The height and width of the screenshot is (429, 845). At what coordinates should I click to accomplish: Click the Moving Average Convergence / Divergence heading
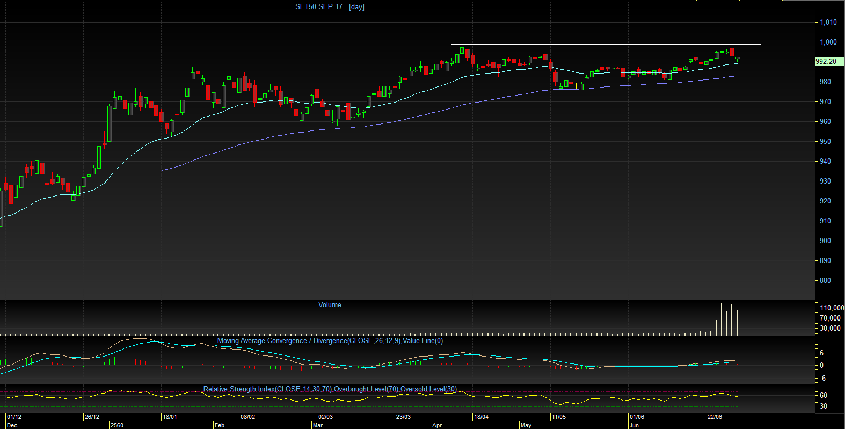tap(330, 340)
